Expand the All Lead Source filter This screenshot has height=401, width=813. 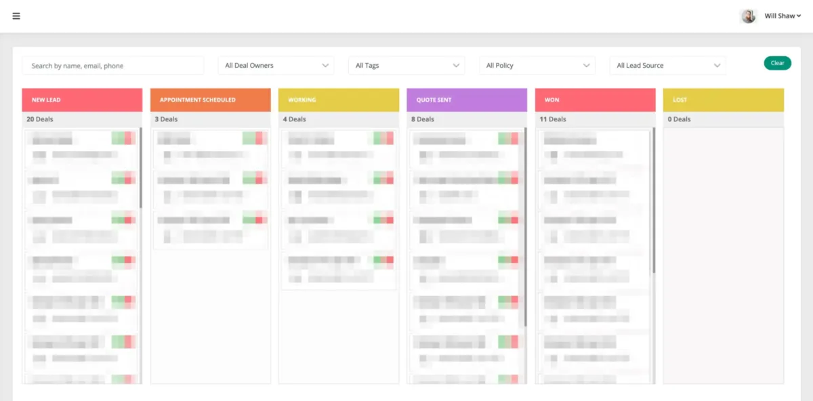(668, 66)
